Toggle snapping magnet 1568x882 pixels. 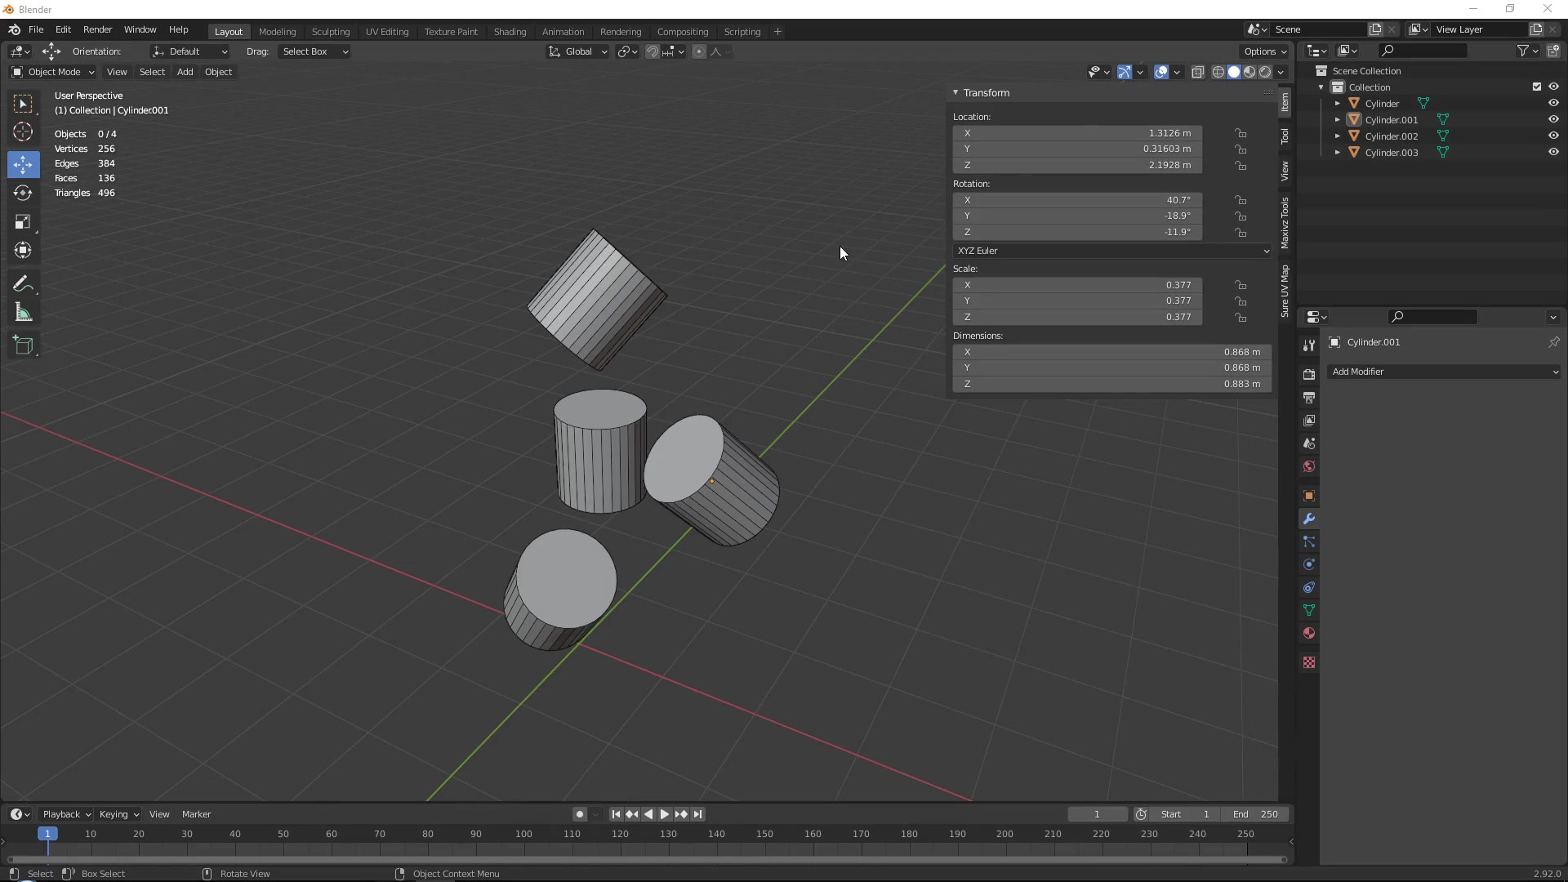(x=652, y=51)
